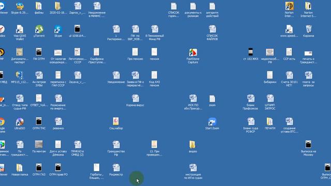Open the 1 Распоряже document

[116, 29]
